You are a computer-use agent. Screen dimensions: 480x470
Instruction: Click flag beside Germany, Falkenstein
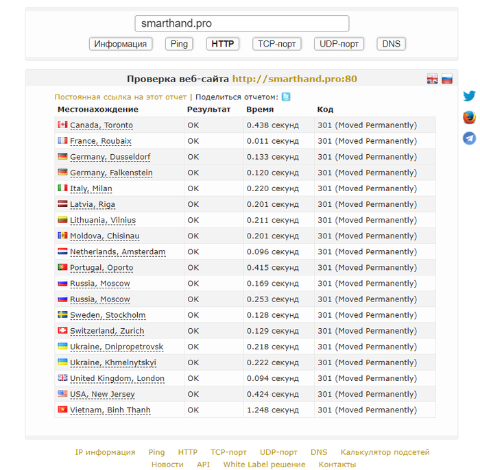click(x=62, y=172)
